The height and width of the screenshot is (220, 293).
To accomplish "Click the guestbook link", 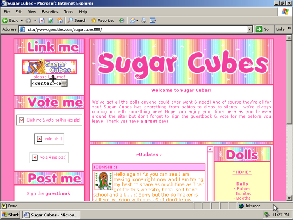I will [58, 193].
